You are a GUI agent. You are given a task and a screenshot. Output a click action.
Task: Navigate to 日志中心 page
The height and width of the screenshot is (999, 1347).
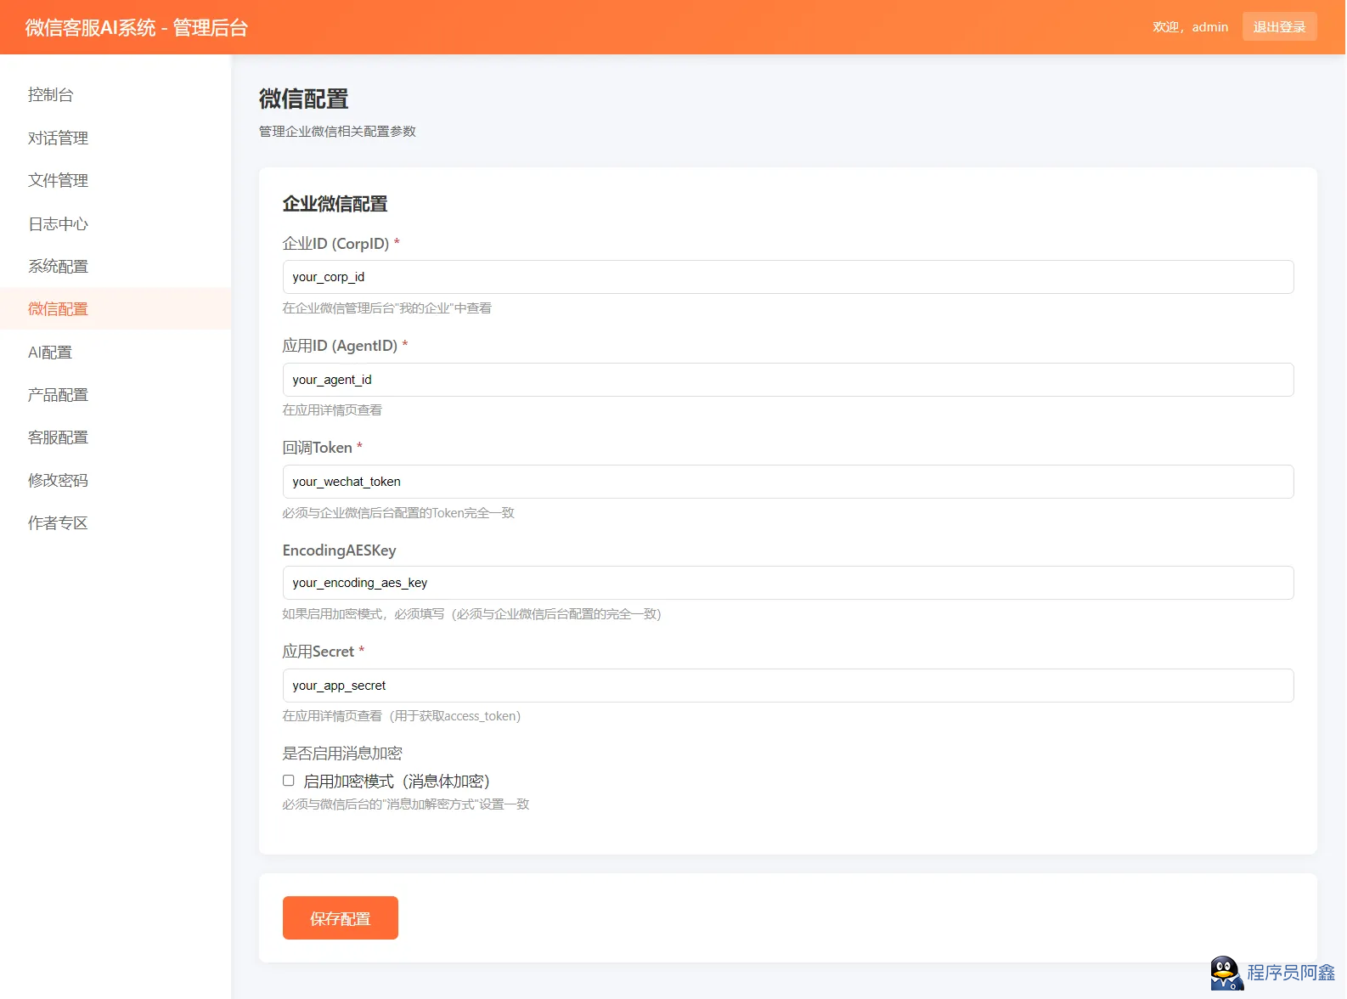(58, 223)
